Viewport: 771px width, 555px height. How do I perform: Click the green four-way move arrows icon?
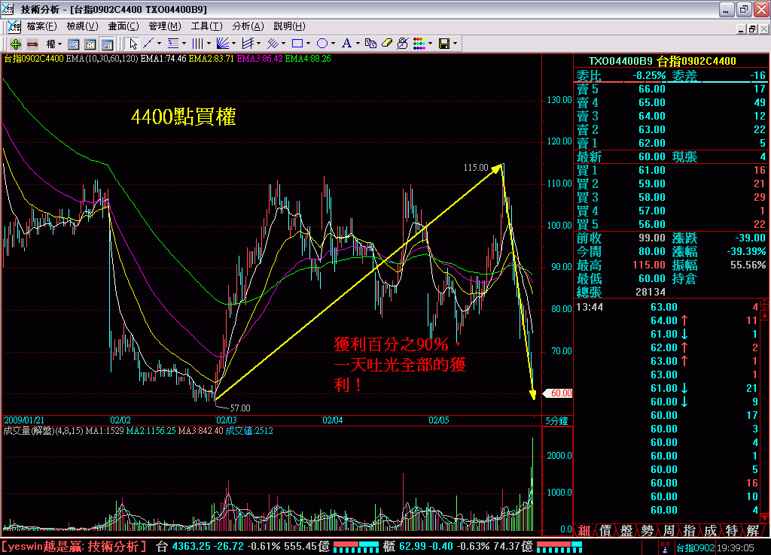pos(15,44)
